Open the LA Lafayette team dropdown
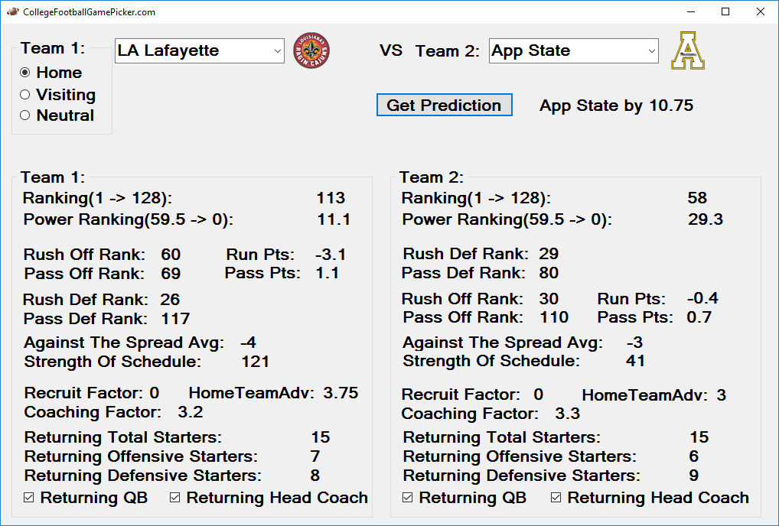Screen dimensions: 779x526 (x=199, y=50)
